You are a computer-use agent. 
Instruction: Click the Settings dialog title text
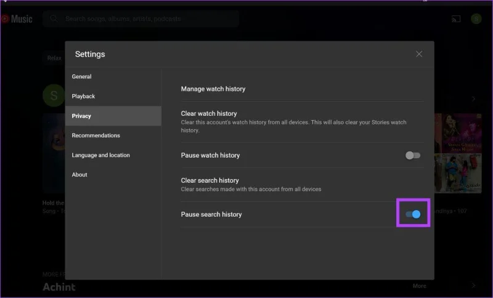click(x=90, y=54)
